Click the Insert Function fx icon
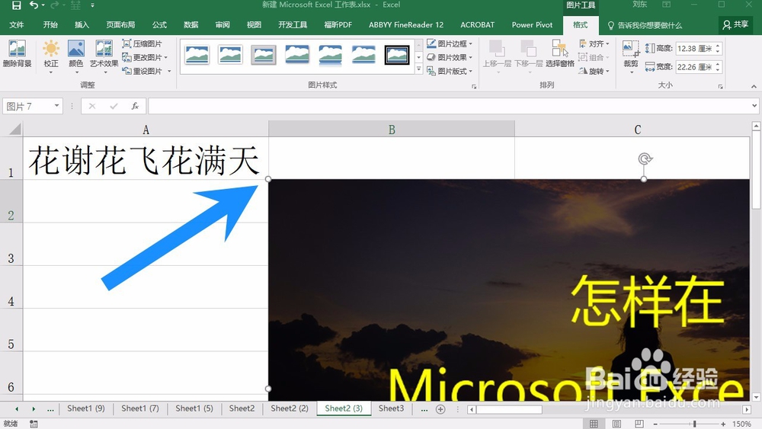762x429 pixels. [135, 106]
